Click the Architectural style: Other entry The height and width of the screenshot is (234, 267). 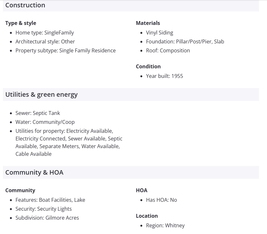[45, 42]
